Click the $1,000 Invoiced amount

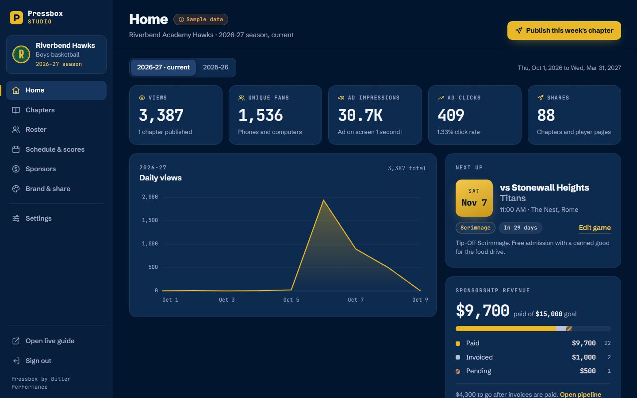pyautogui.click(x=583, y=357)
